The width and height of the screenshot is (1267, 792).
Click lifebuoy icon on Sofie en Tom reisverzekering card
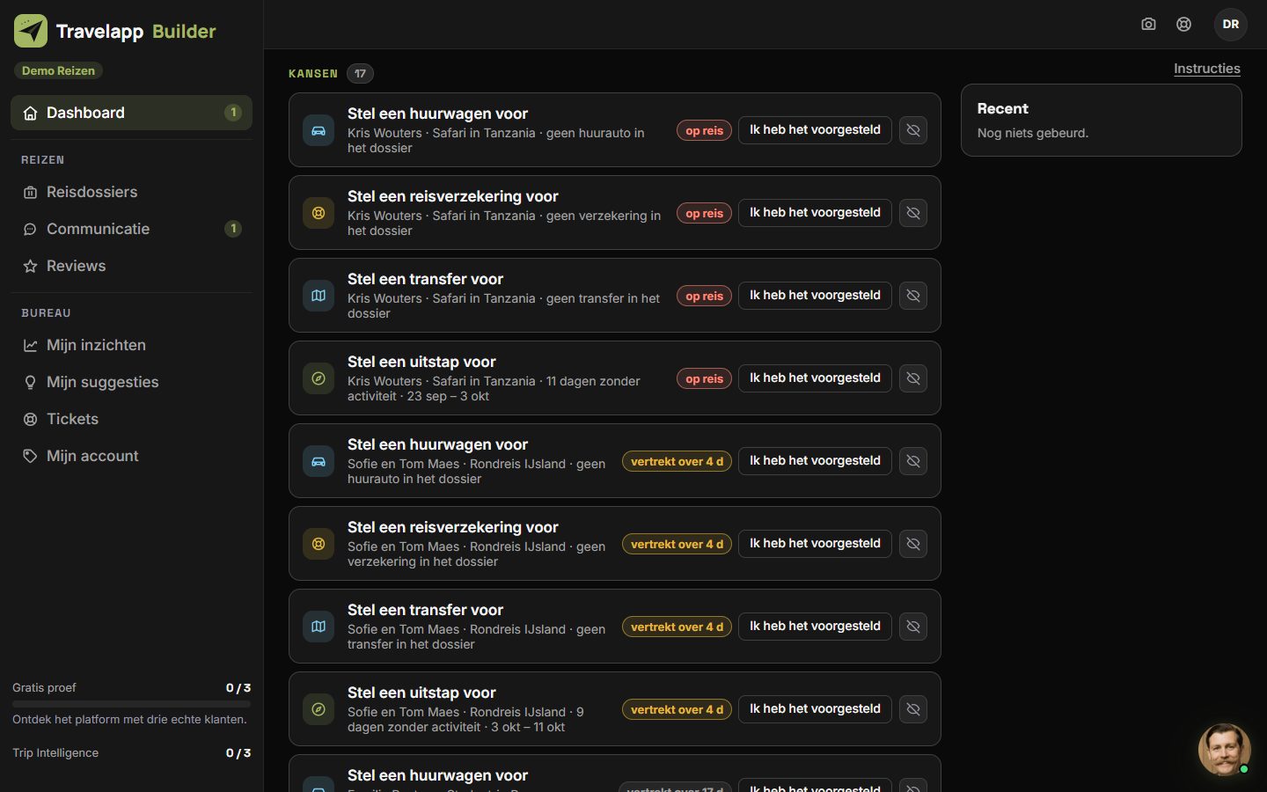click(x=319, y=544)
